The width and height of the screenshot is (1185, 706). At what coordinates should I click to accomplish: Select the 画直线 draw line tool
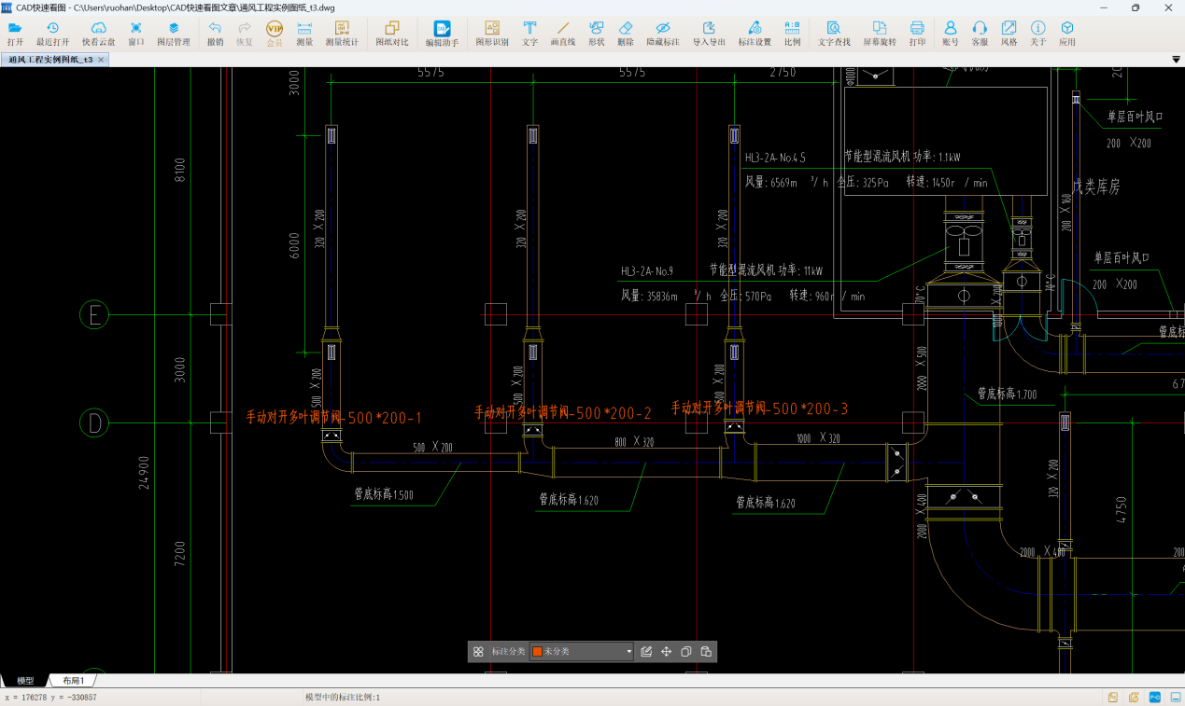click(562, 34)
